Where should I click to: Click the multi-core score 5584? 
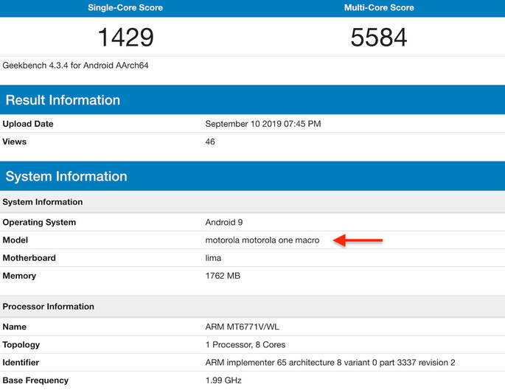pos(379,37)
